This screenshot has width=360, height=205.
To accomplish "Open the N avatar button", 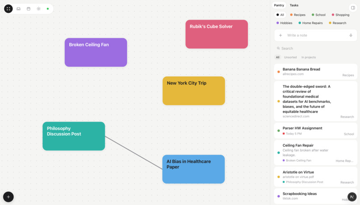I will [352, 197].
